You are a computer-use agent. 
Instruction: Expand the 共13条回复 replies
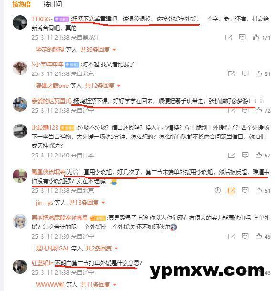pyautogui.click(x=87, y=202)
